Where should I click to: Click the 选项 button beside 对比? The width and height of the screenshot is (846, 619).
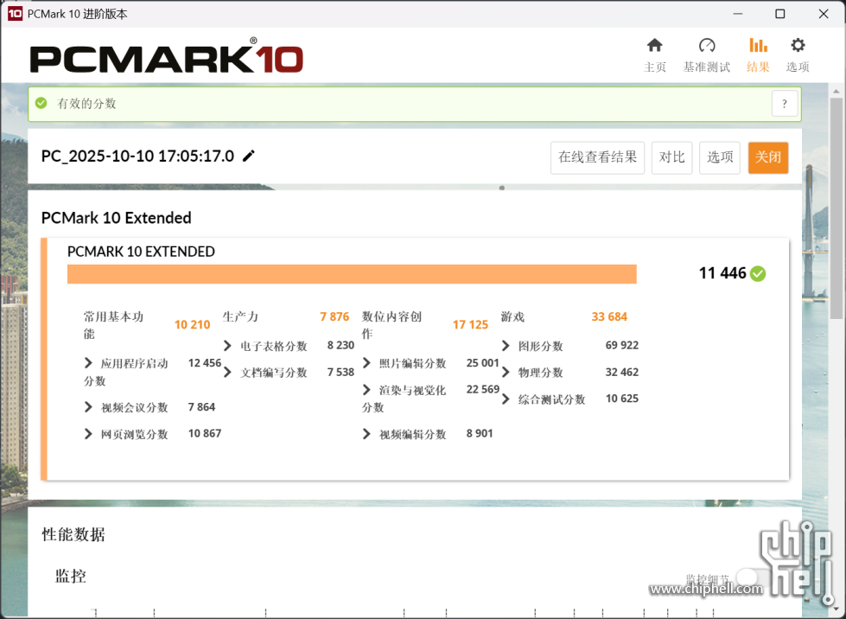click(720, 157)
